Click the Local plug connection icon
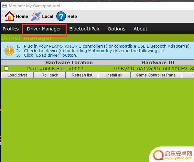 (x=36, y=16)
